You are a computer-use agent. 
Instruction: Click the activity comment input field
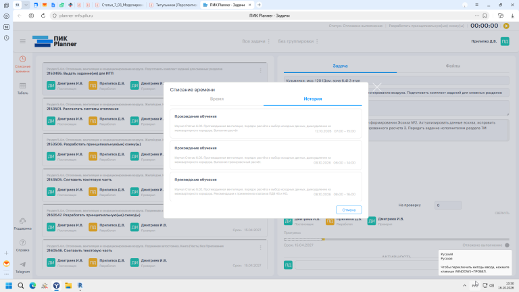(367, 265)
